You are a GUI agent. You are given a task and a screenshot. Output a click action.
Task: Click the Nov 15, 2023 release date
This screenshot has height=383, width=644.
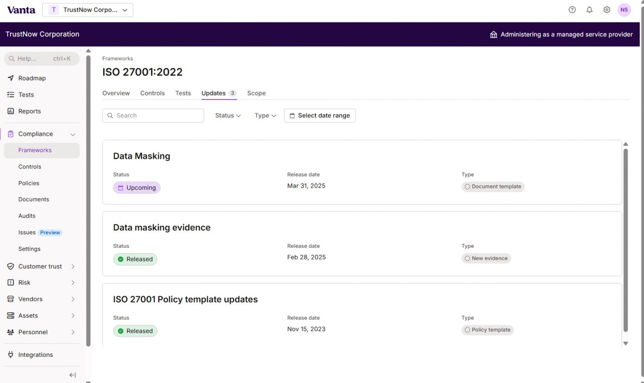pyautogui.click(x=306, y=329)
